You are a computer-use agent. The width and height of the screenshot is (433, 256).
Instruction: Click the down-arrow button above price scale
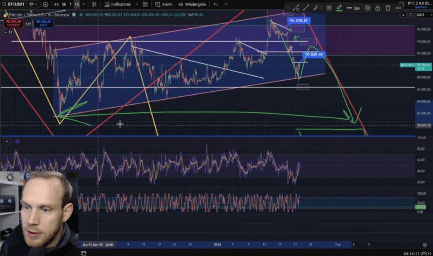tap(403, 15)
